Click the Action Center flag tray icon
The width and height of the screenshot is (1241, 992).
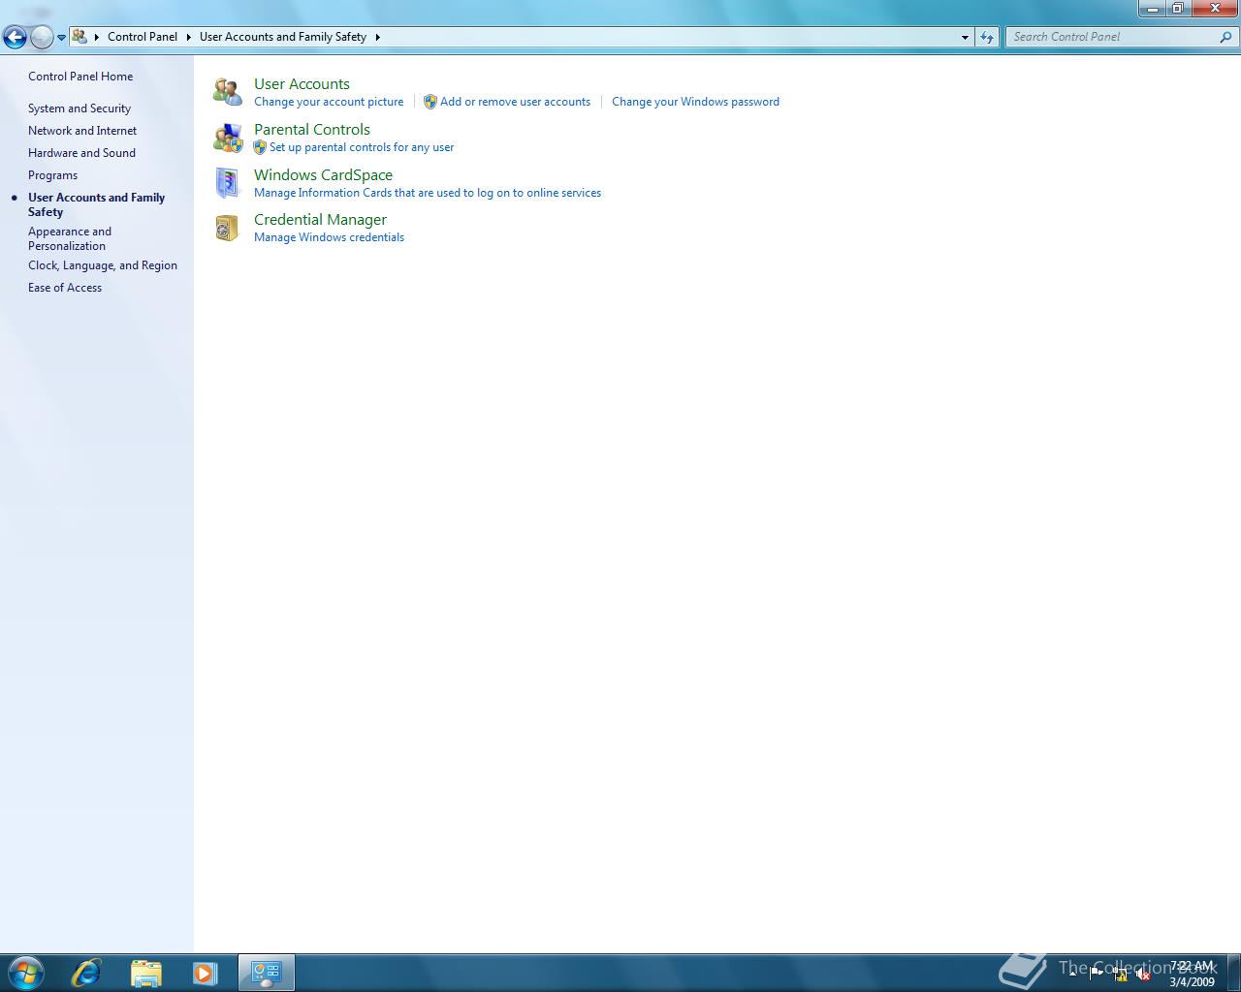coord(1097,974)
